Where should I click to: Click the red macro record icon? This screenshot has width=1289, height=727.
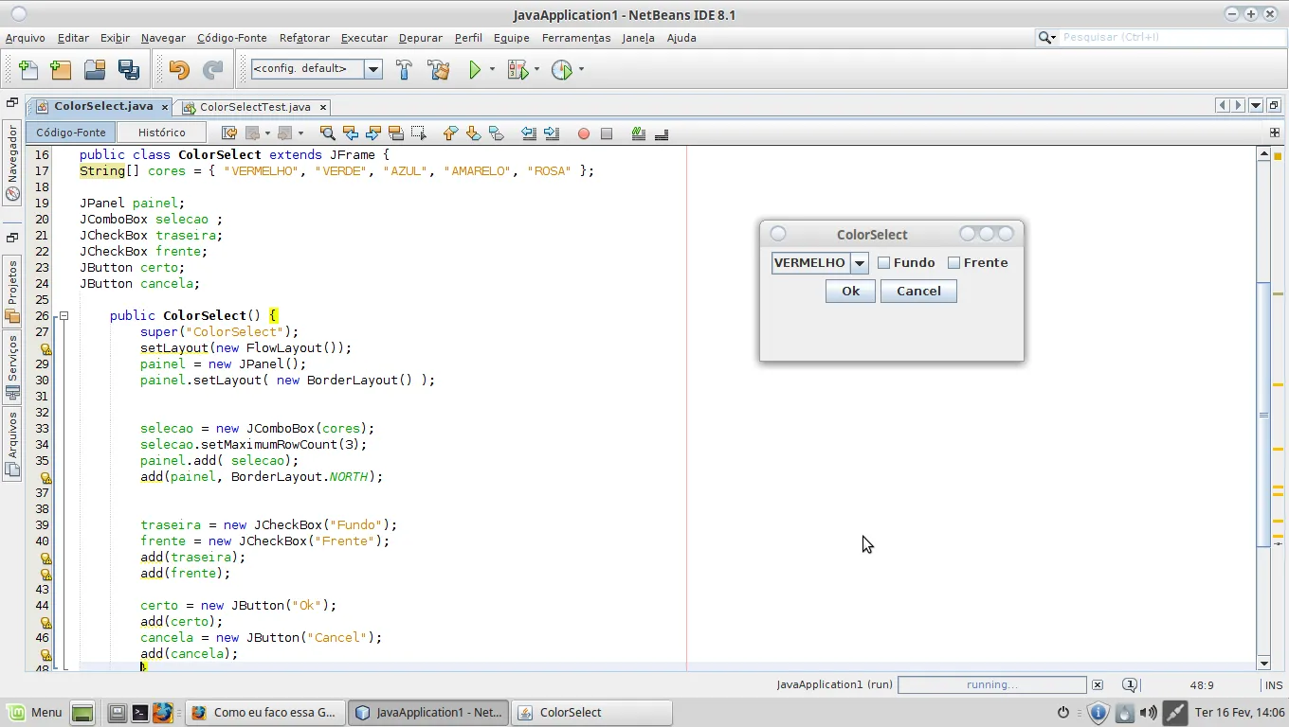(x=584, y=133)
